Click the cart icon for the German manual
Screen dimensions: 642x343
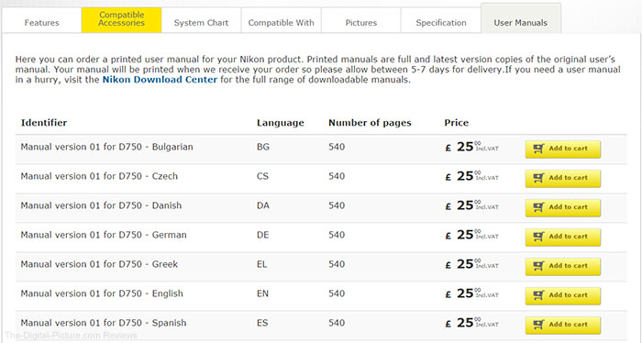539,237
